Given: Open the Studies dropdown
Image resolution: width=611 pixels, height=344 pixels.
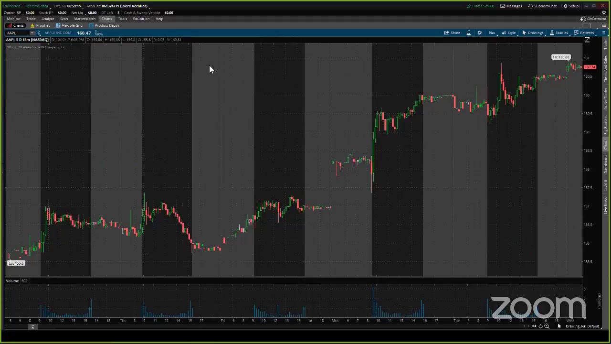Looking at the screenshot, I should (x=559, y=32).
